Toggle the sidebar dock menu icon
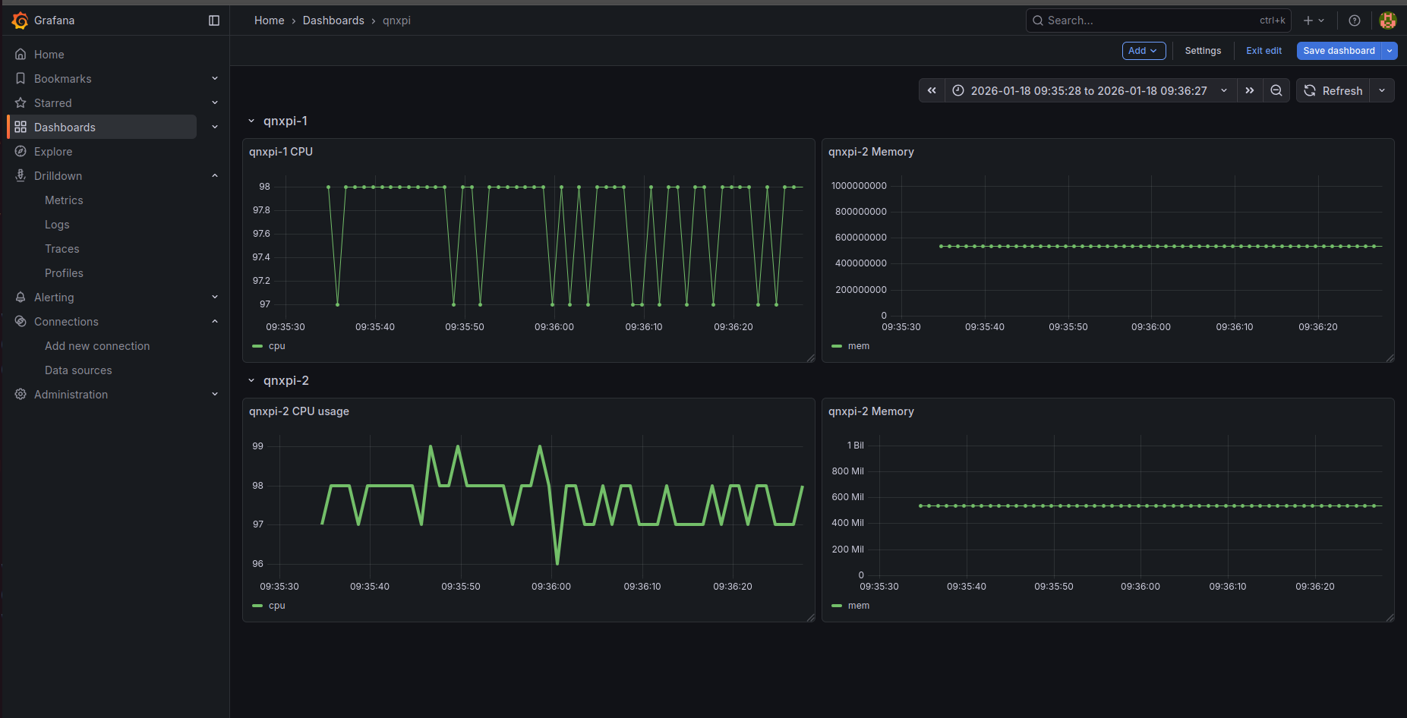Screen dimensions: 1407x718 (214, 20)
